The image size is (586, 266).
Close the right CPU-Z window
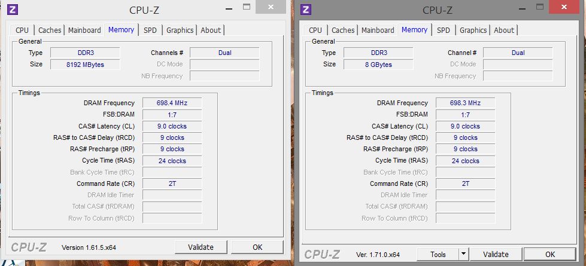pos(564,7)
